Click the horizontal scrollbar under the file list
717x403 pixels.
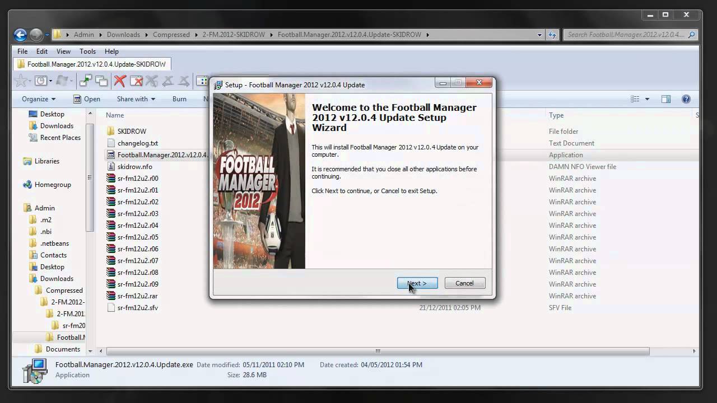(x=378, y=352)
